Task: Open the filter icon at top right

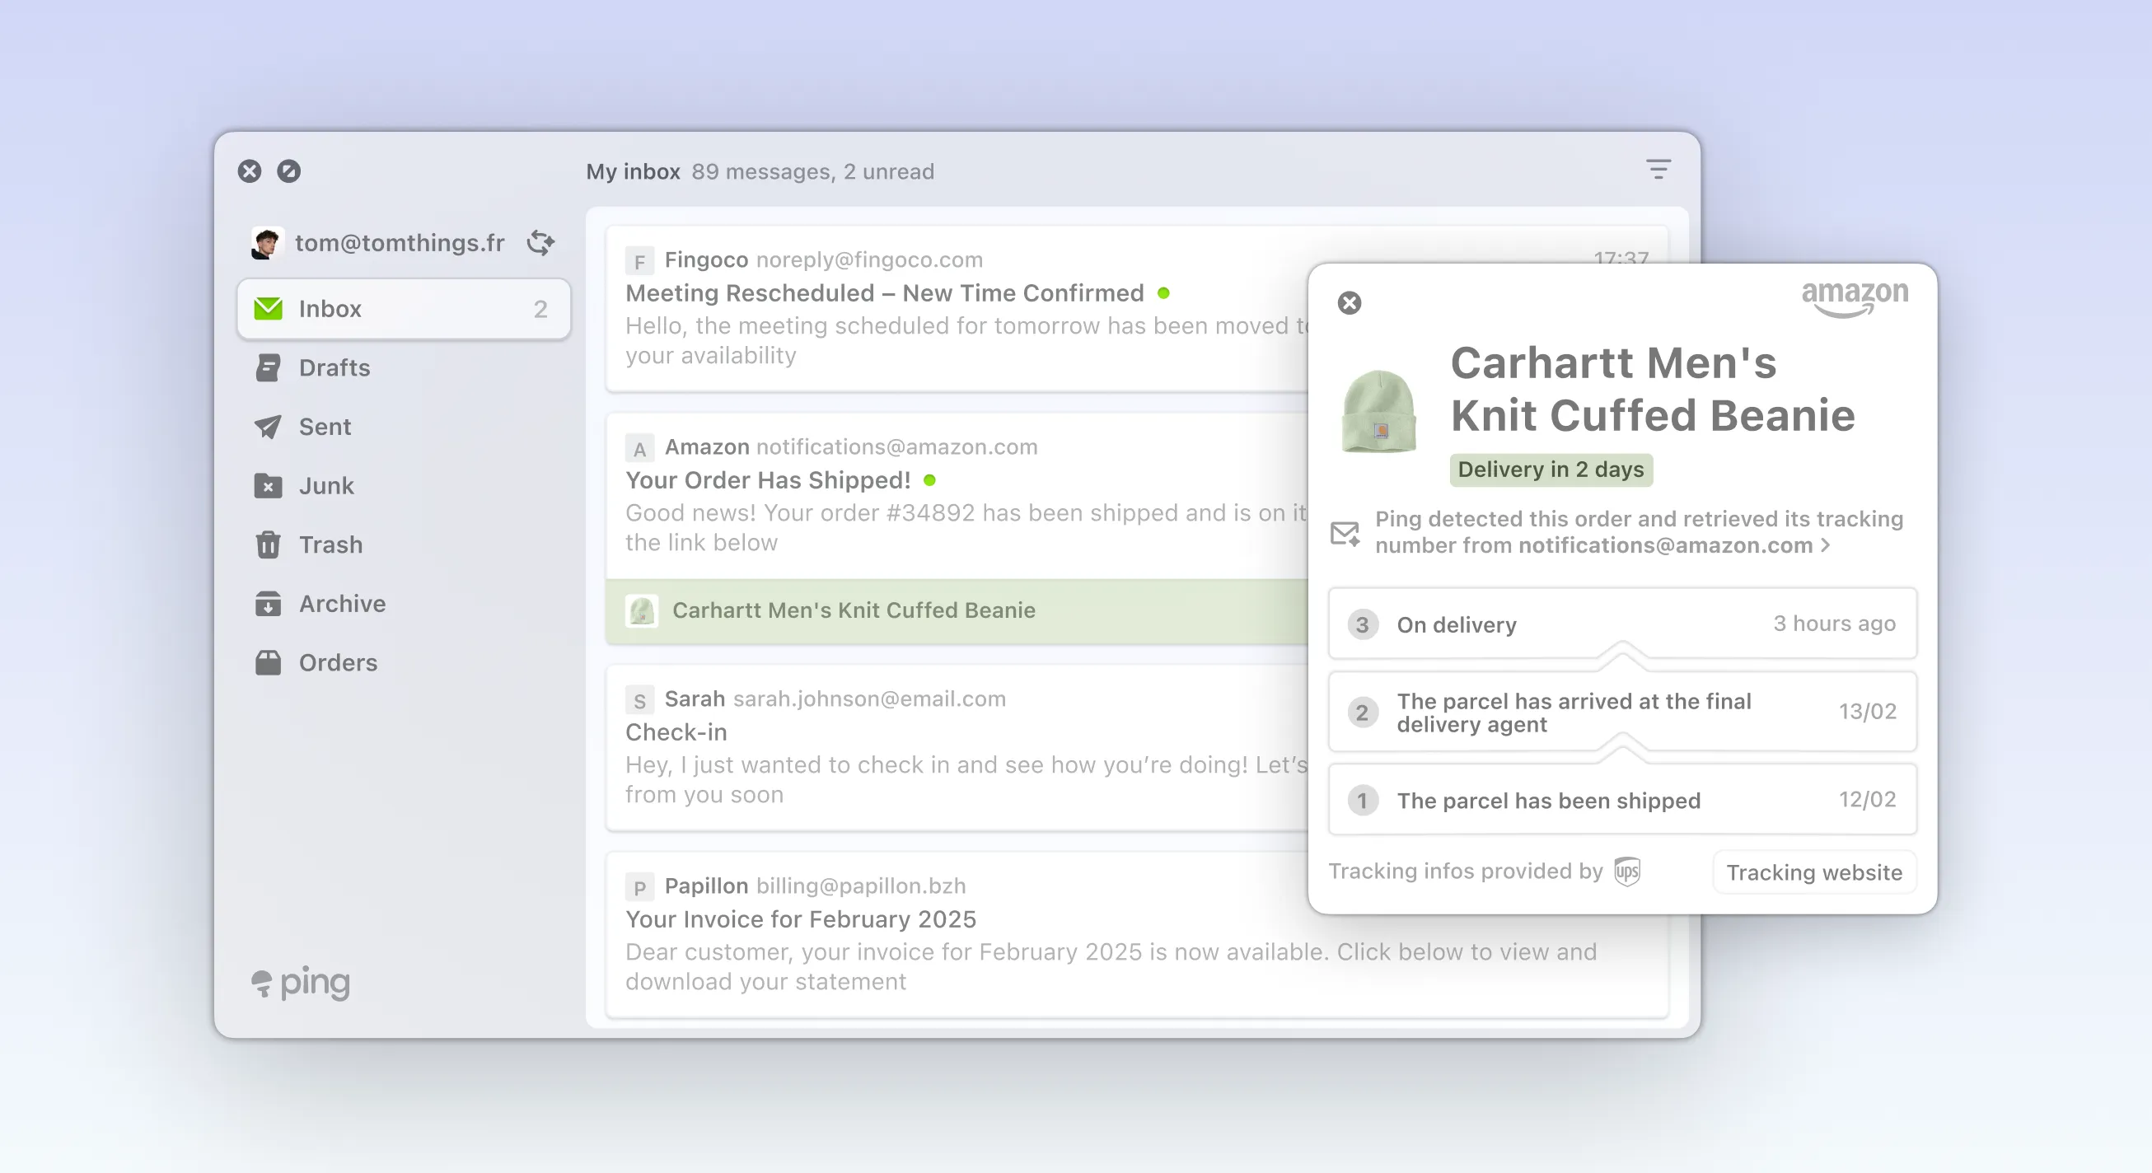Action: [1658, 170]
